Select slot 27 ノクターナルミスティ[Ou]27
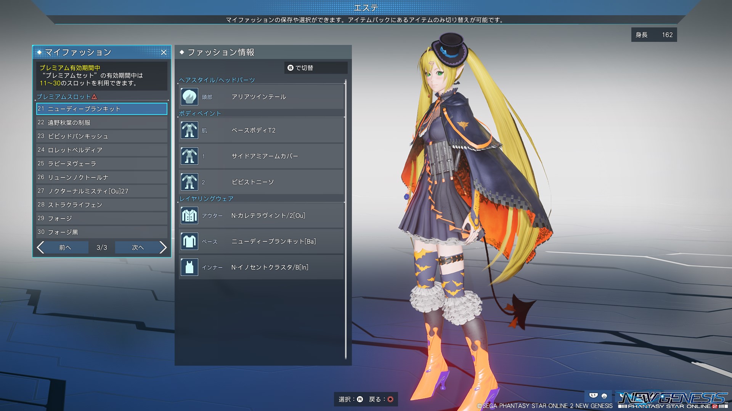The width and height of the screenshot is (732, 411). coord(102,191)
